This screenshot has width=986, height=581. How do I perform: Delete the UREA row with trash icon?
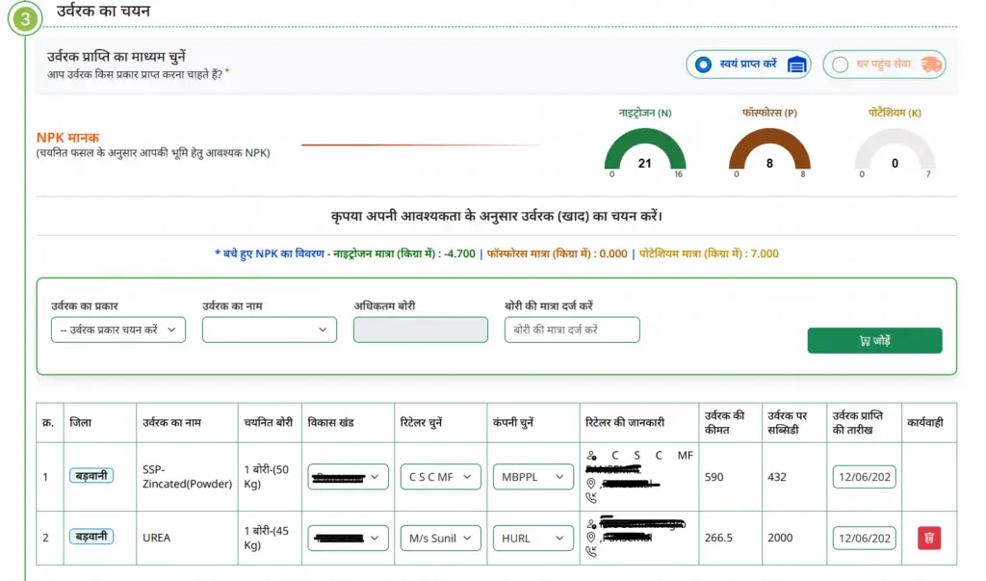[929, 539]
